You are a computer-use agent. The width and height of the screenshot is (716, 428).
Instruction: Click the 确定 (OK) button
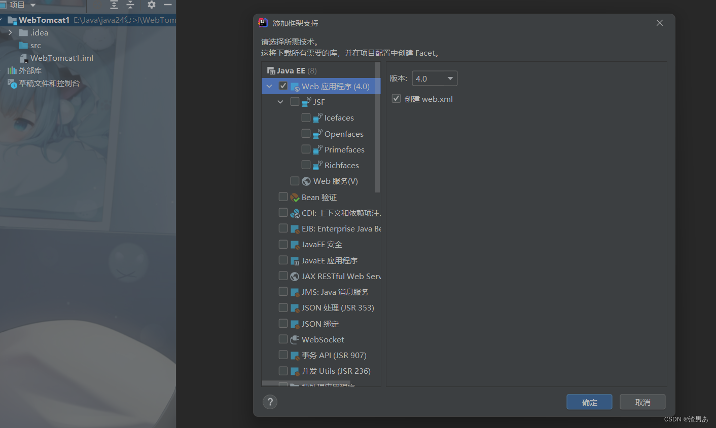point(589,402)
